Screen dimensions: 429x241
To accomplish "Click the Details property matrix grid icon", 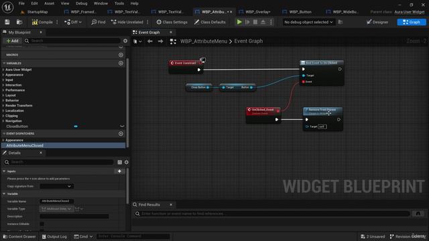I will click(119, 162).
